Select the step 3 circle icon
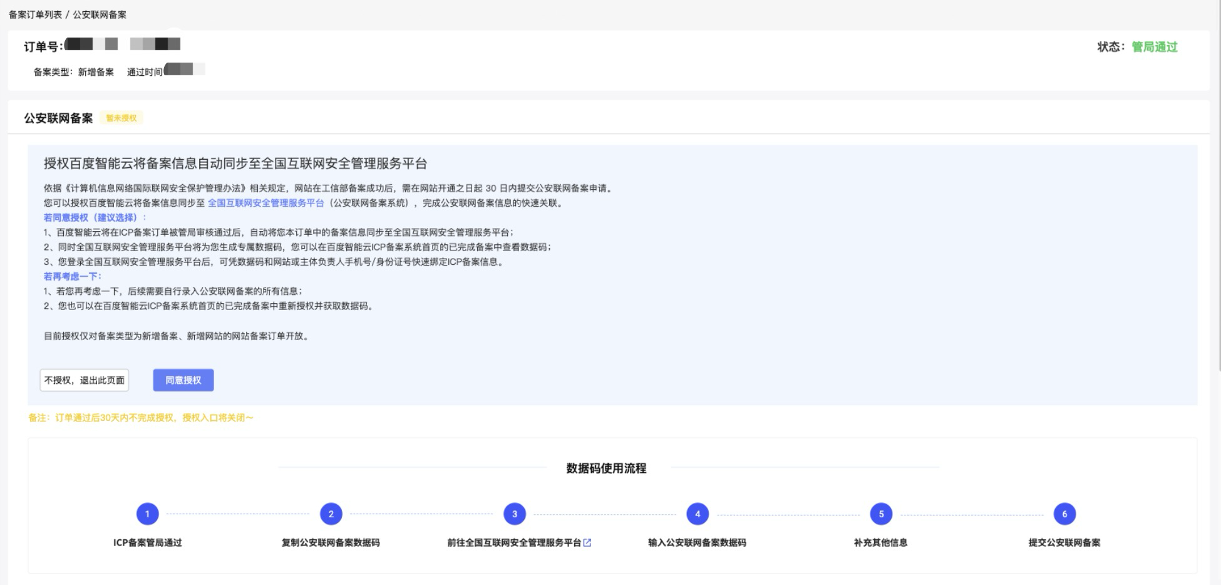Image resolution: width=1221 pixels, height=585 pixels. tap(514, 514)
